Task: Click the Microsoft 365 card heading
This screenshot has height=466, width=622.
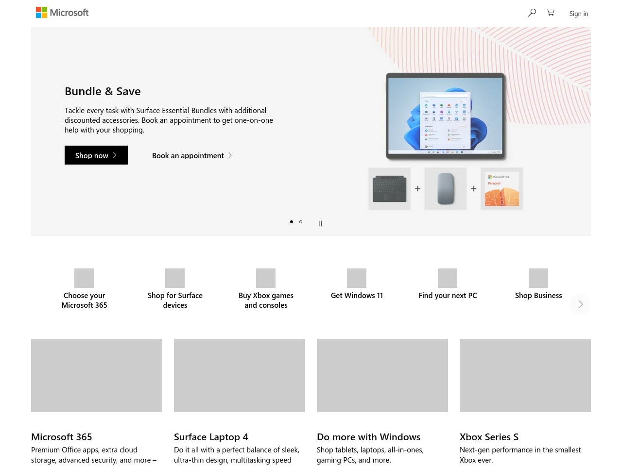Action: coord(62,437)
